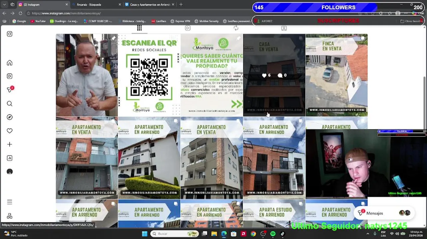Screen dimensions: 427x239
Task: Open TikTok from the taskbar
Action: pyautogui.click(x=282, y=234)
